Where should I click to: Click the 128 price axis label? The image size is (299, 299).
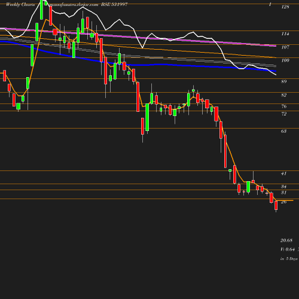285,7
